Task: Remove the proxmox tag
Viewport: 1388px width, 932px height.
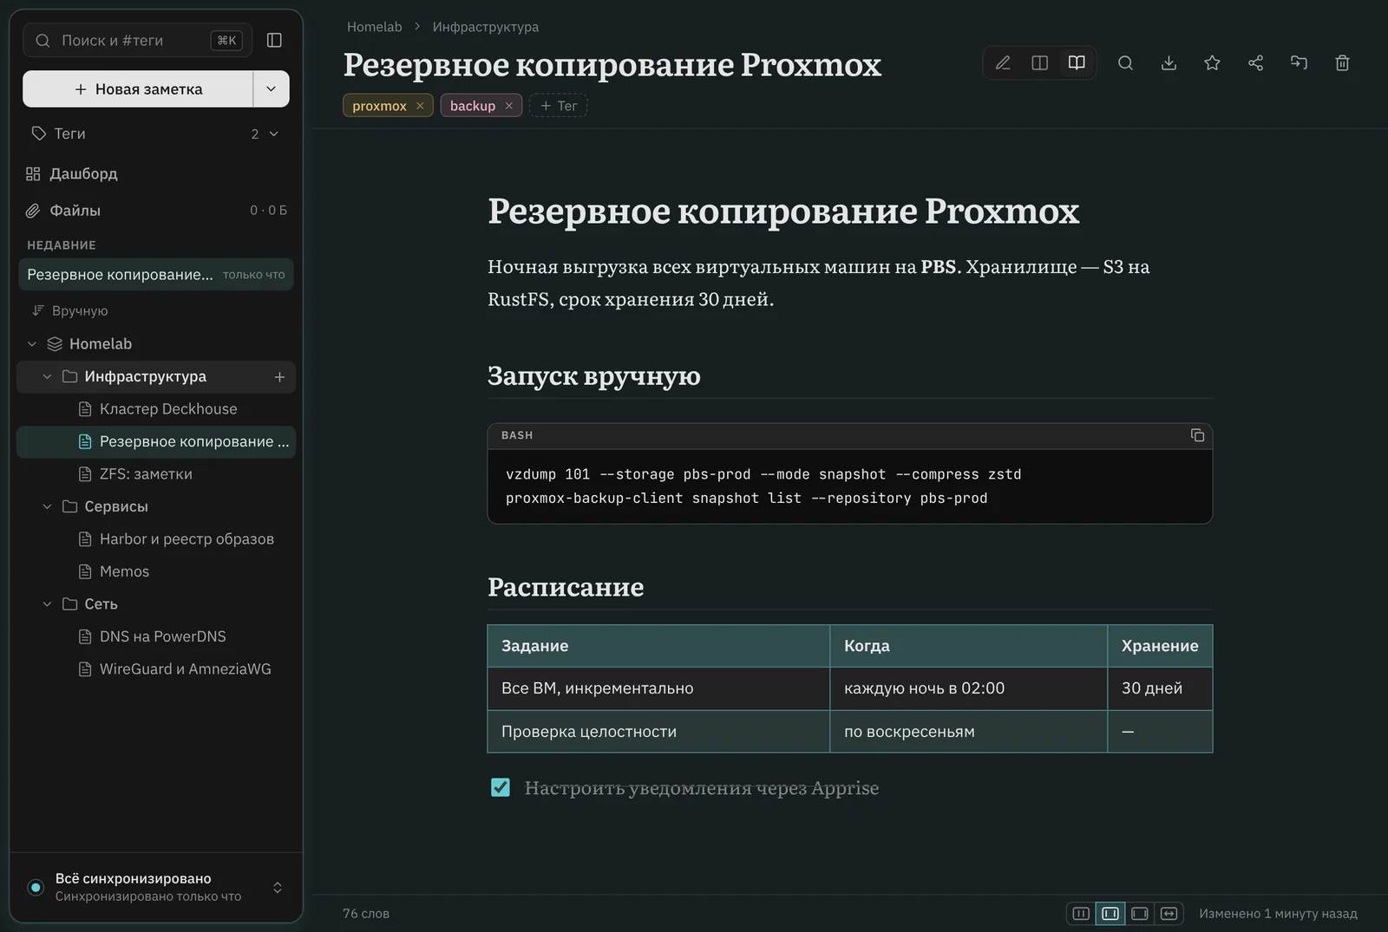Action: point(420,106)
